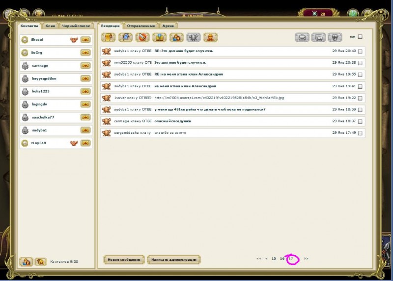Jump to first page with '<<' arrow
Viewport: 393px width, 281px height.
(259, 258)
